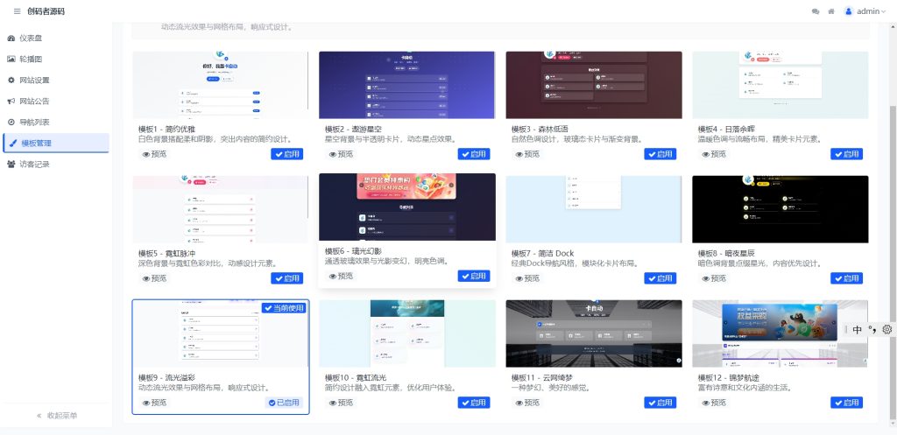Click the admin user avatar icon
Viewport: 897px width, 435px height.
[849, 11]
